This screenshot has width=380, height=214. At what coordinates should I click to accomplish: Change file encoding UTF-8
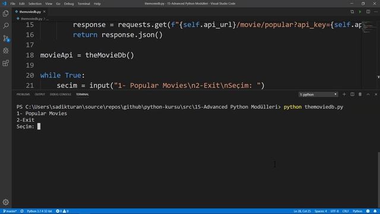[x=335, y=211]
